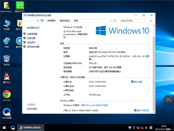
Task: Click the scrollbar up arrow
Action: tap(154, 25)
